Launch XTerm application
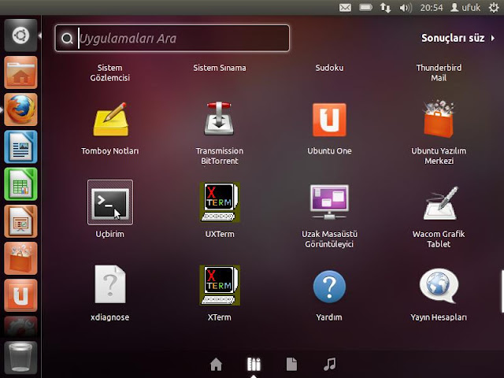Image resolution: width=504 pixels, height=378 pixels. pyautogui.click(x=220, y=285)
